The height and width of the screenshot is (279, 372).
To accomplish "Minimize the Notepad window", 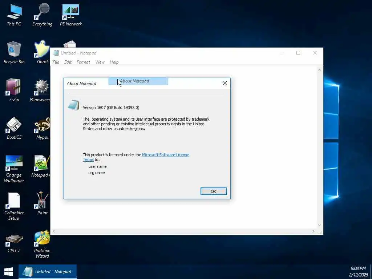I will click(x=282, y=53).
